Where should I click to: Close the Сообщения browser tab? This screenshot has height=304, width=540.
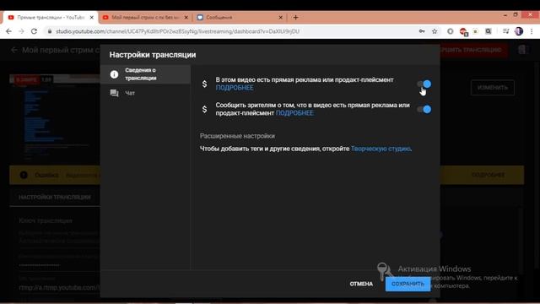[x=280, y=17]
